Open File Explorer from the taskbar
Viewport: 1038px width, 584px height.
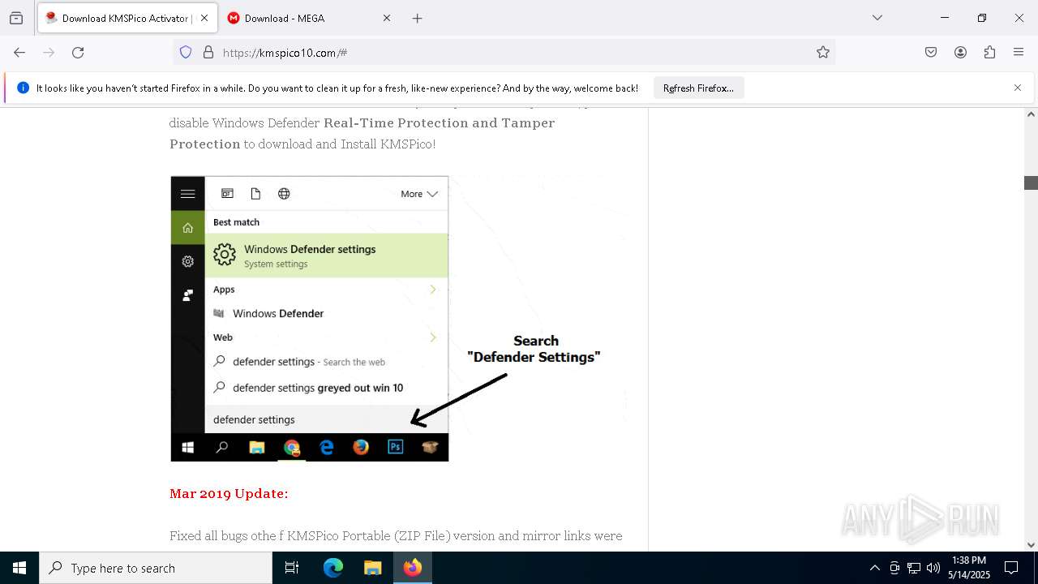point(372,568)
